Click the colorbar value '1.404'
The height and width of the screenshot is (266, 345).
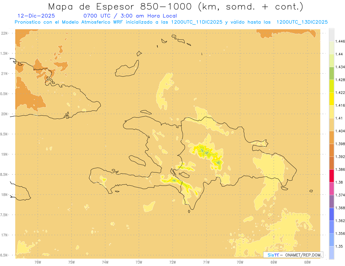click(340, 131)
